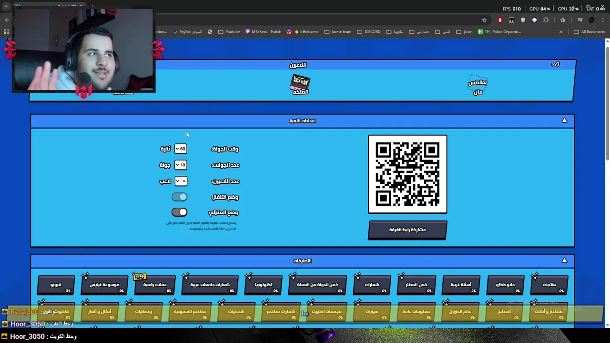Open the M7aRexs - Twitch bookmark
Viewport: 610px width, 343px height.
[263, 32]
